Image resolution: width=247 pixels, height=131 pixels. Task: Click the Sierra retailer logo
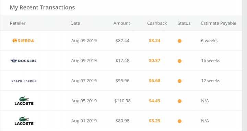pyautogui.click(x=23, y=41)
